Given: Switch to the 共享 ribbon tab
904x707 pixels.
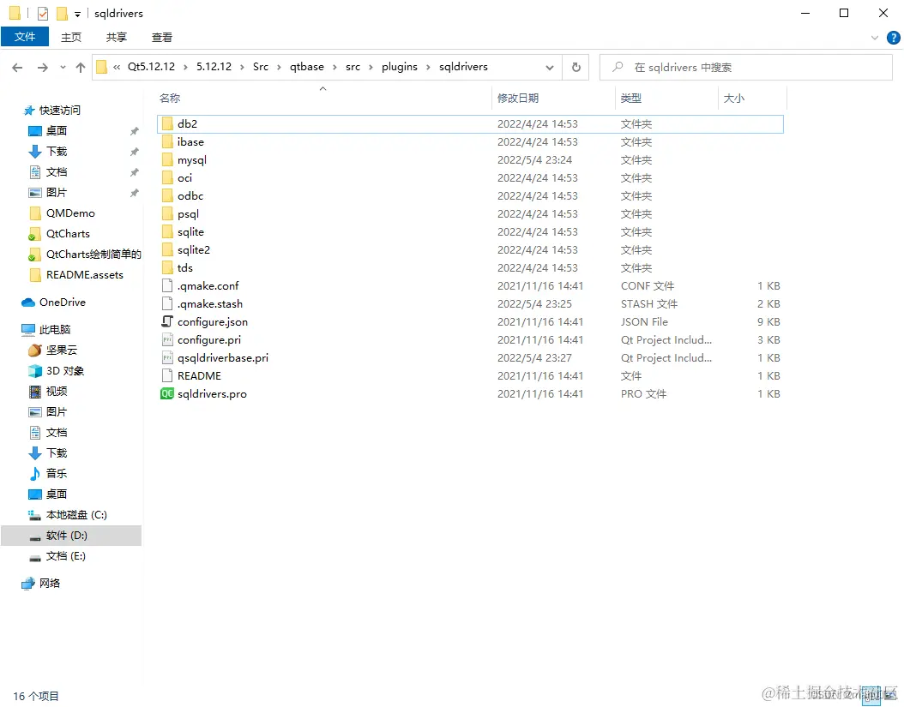Looking at the screenshot, I should pos(116,38).
